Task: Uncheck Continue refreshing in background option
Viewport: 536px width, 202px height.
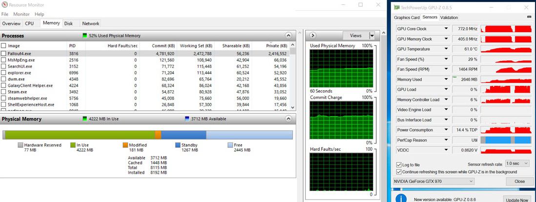Action: point(399,172)
